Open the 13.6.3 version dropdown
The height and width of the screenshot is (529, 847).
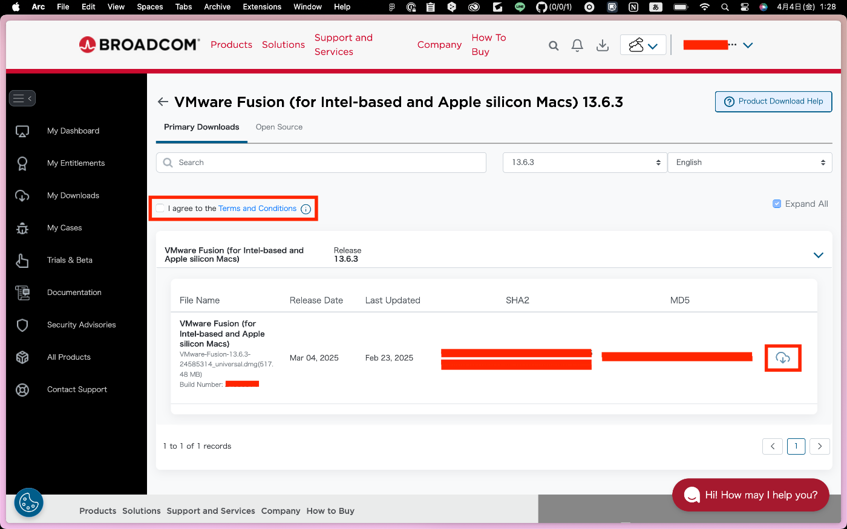click(584, 163)
